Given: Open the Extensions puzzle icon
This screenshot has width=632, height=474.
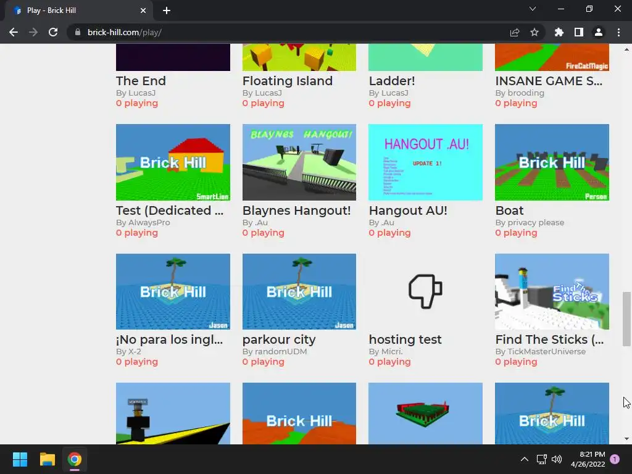Looking at the screenshot, I should click(x=559, y=32).
